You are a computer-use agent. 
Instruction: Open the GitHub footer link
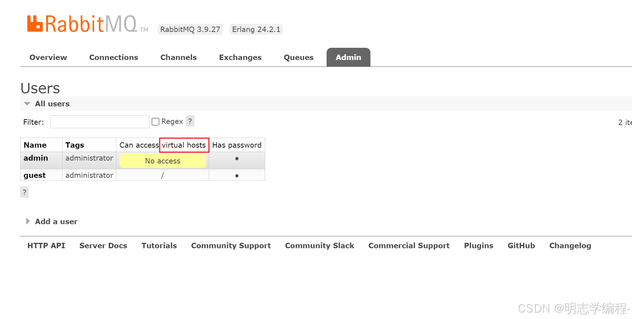(x=521, y=246)
